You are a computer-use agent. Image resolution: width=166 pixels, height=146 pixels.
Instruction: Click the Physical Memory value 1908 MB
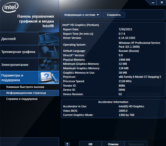pos(124,60)
